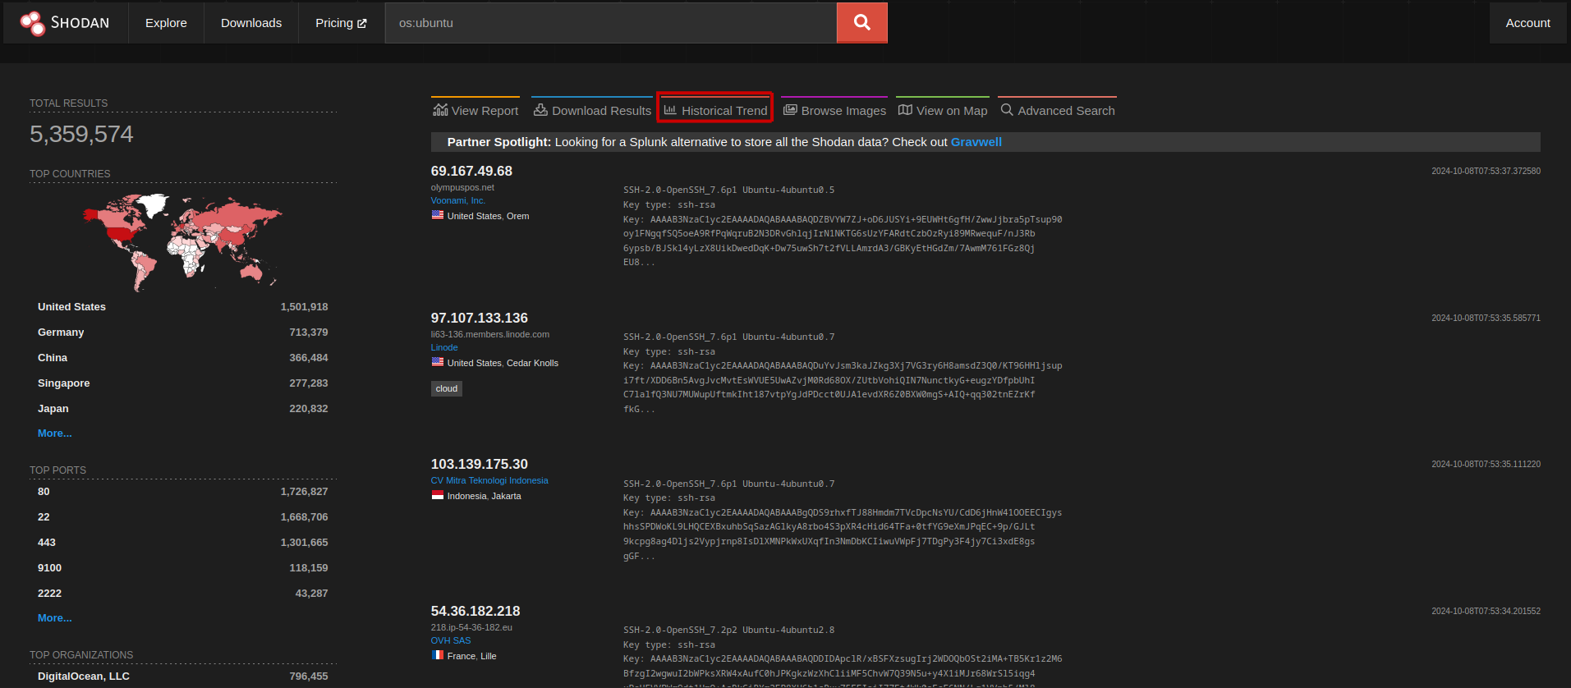1571x688 pixels.
Task: Click the View on Map icon
Action: (905, 109)
